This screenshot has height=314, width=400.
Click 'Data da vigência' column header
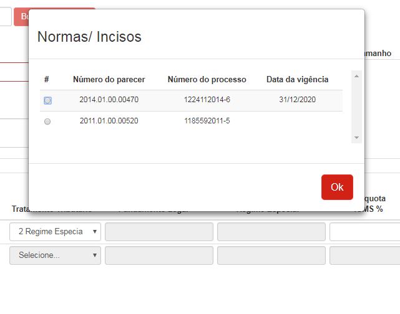coord(297,80)
